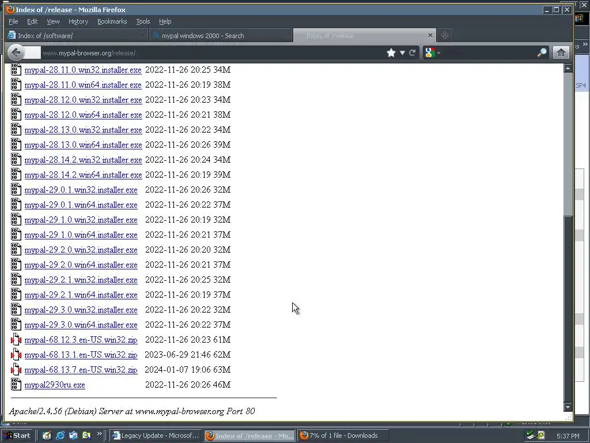Image resolution: width=590 pixels, height=443 pixels.
Task: Click compressed icon beside mypal-68.12.3 zip
Action: [x=16, y=339]
